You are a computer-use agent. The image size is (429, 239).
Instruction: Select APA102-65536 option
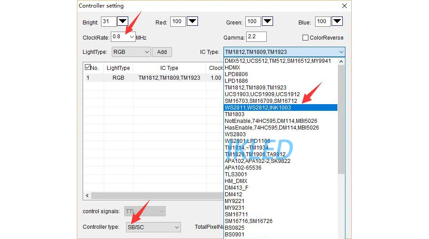(281, 168)
